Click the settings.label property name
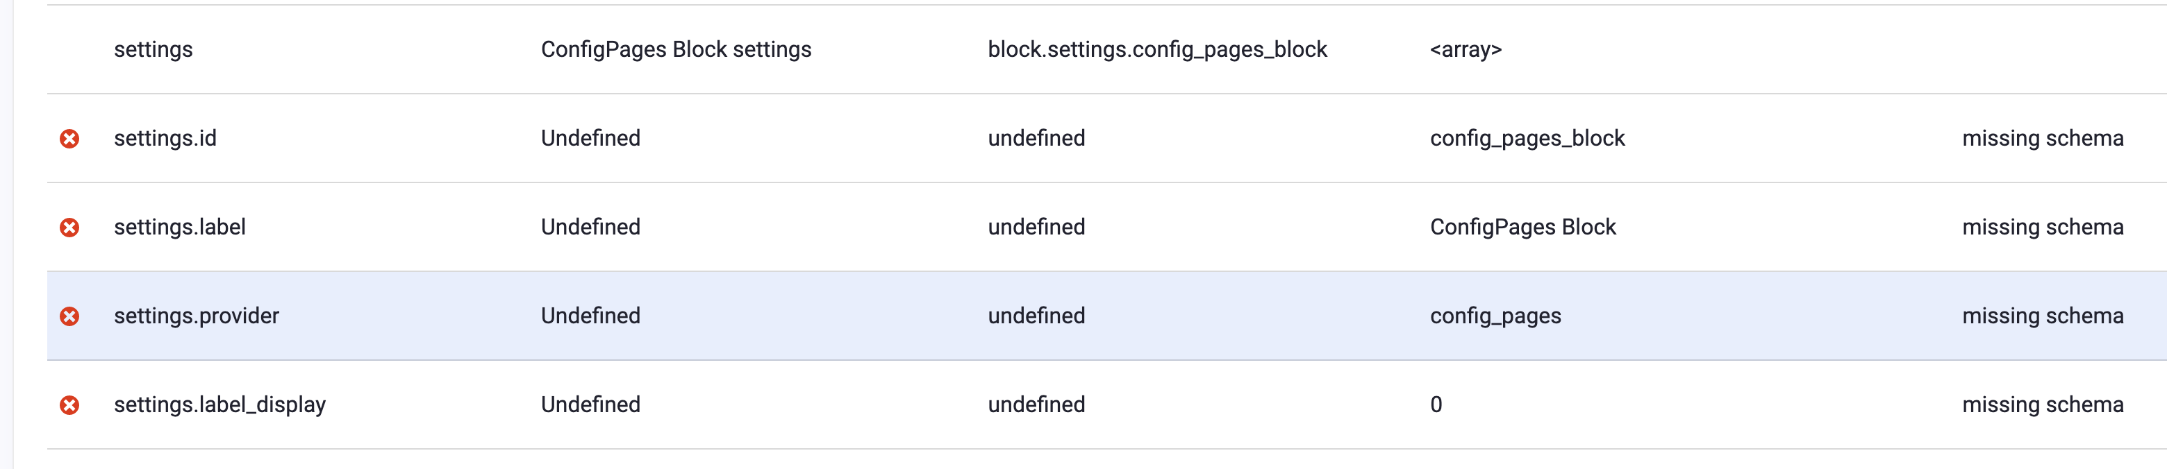 [x=180, y=227]
